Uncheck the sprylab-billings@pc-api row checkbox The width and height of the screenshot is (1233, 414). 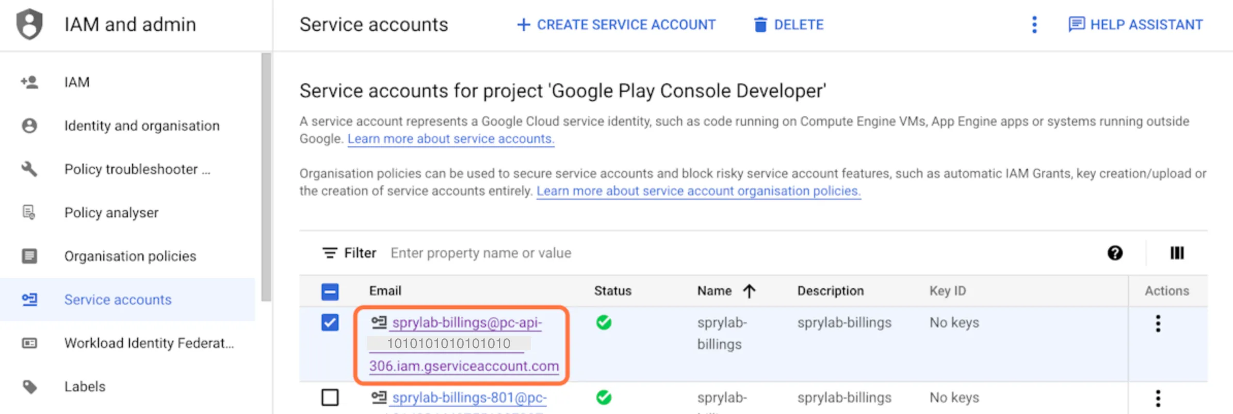pyautogui.click(x=330, y=323)
